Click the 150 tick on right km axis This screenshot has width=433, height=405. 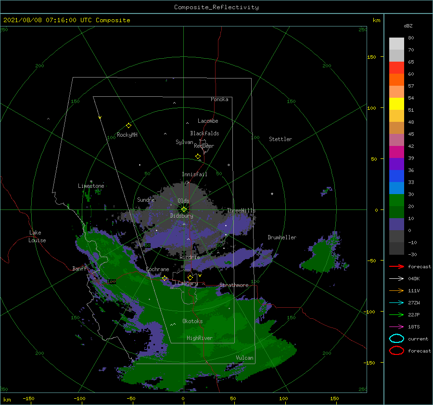point(371,57)
